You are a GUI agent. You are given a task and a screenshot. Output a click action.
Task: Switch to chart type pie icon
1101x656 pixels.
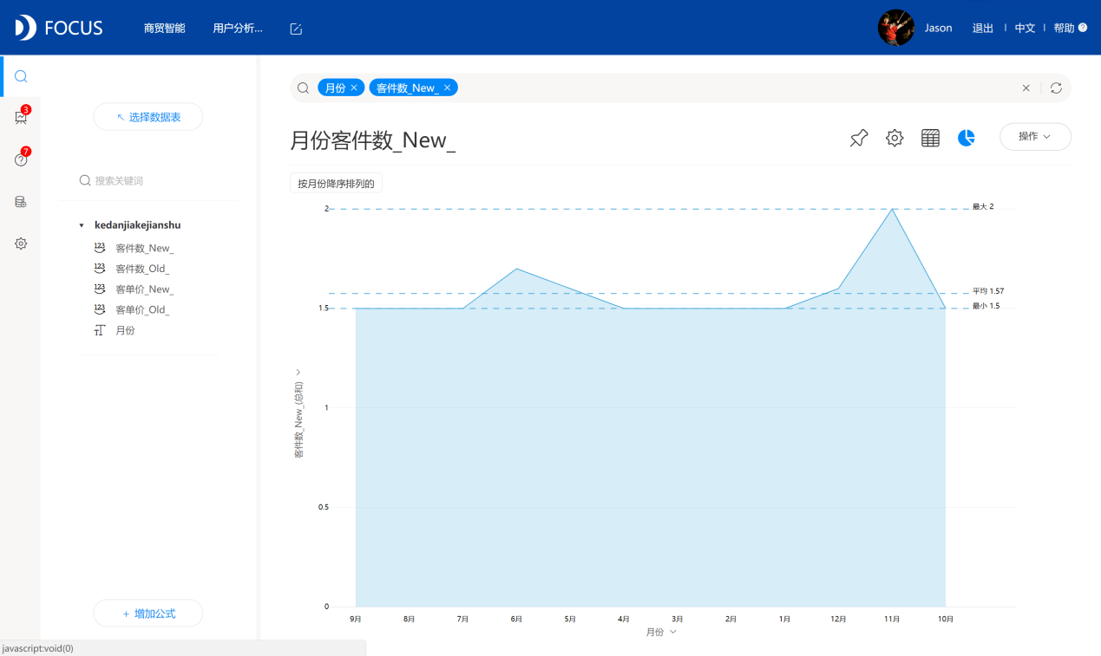(x=967, y=138)
